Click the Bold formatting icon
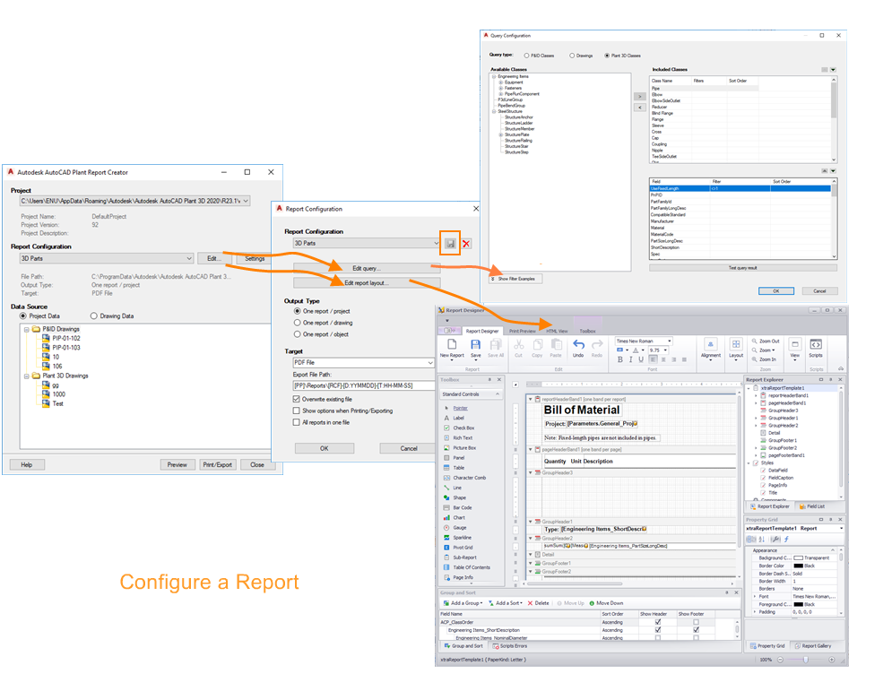Screen dimensions: 892x700 [x=620, y=359]
